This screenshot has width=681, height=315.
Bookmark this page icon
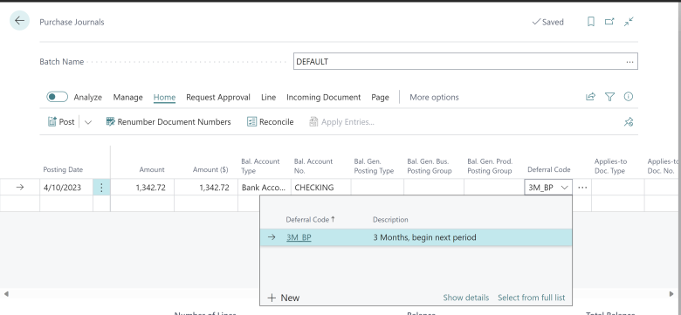tap(591, 22)
